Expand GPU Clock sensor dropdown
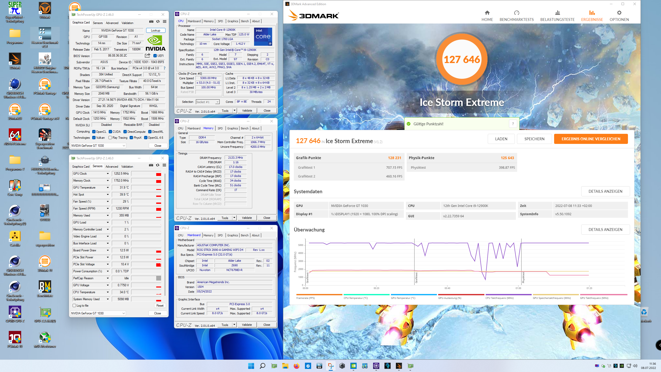 pos(108,174)
